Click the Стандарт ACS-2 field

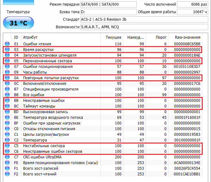coord(144,20)
